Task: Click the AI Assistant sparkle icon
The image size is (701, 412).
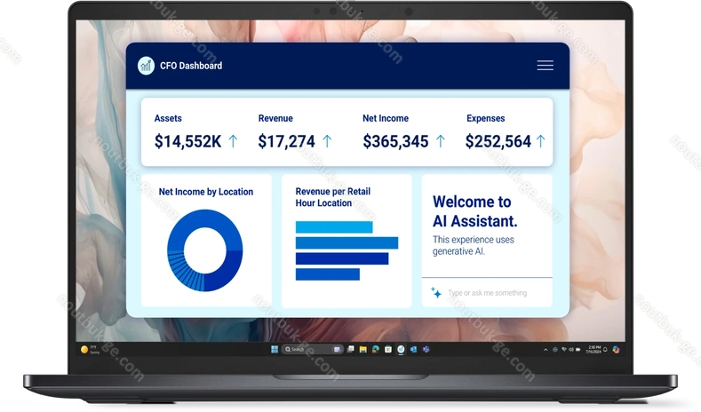Action: pos(436,292)
